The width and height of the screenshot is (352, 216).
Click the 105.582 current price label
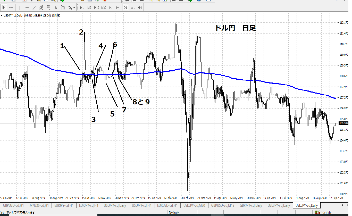(x=344, y=123)
